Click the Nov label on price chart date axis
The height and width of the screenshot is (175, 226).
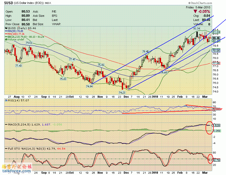tap(100, 97)
